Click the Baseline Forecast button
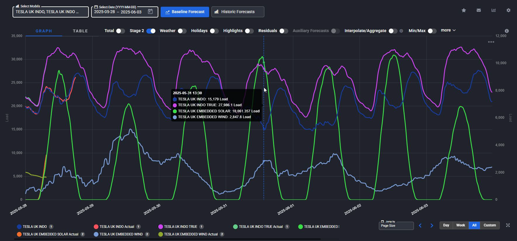Image resolution: width=517 pixels, height=241 pixels. [185, 12]
